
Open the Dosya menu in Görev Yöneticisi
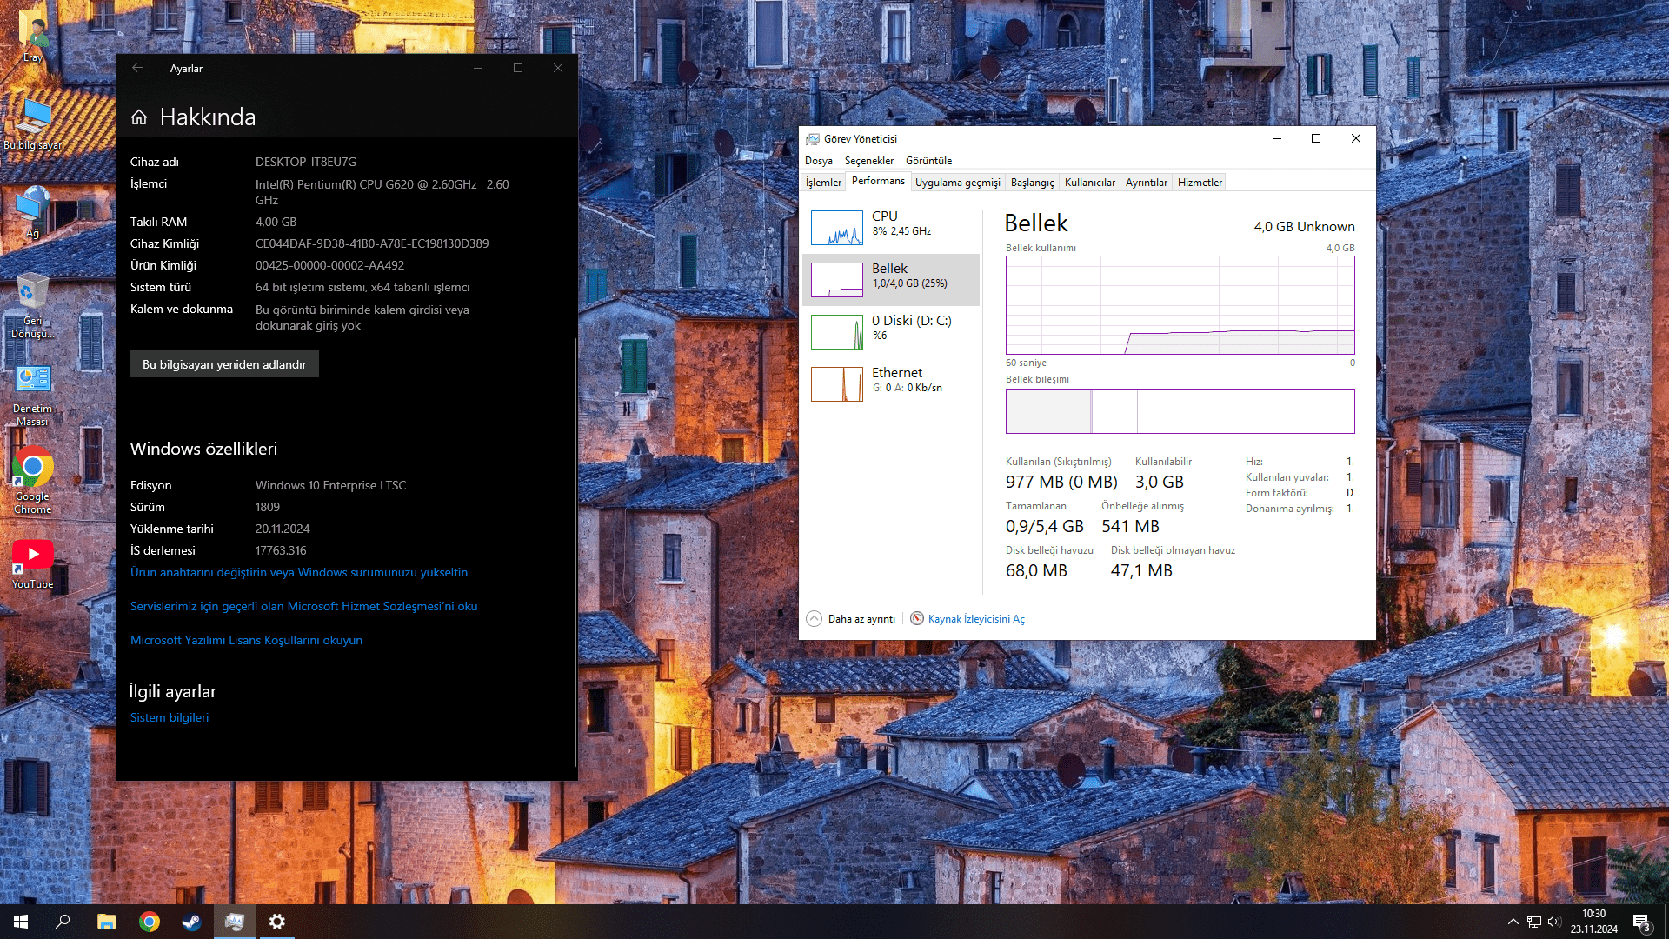click(x=818, y=161)
